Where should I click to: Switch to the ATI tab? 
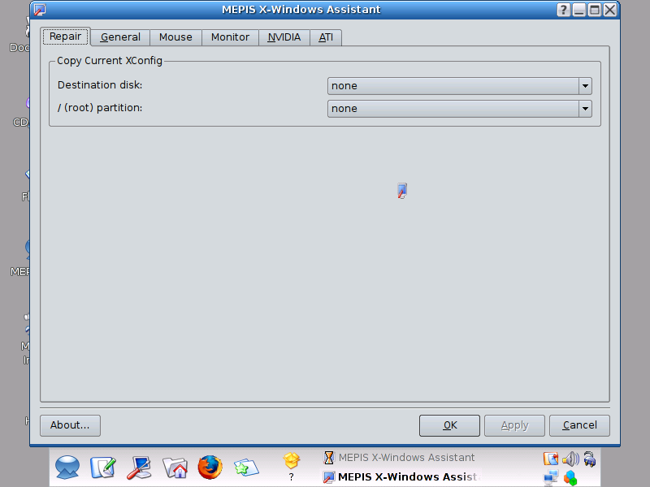coord(326,37)
